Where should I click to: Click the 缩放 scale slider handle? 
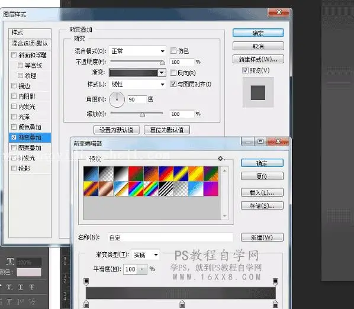coord(142,115)
